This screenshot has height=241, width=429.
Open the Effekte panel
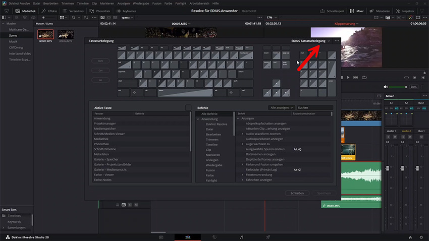(x=49, y=11)
